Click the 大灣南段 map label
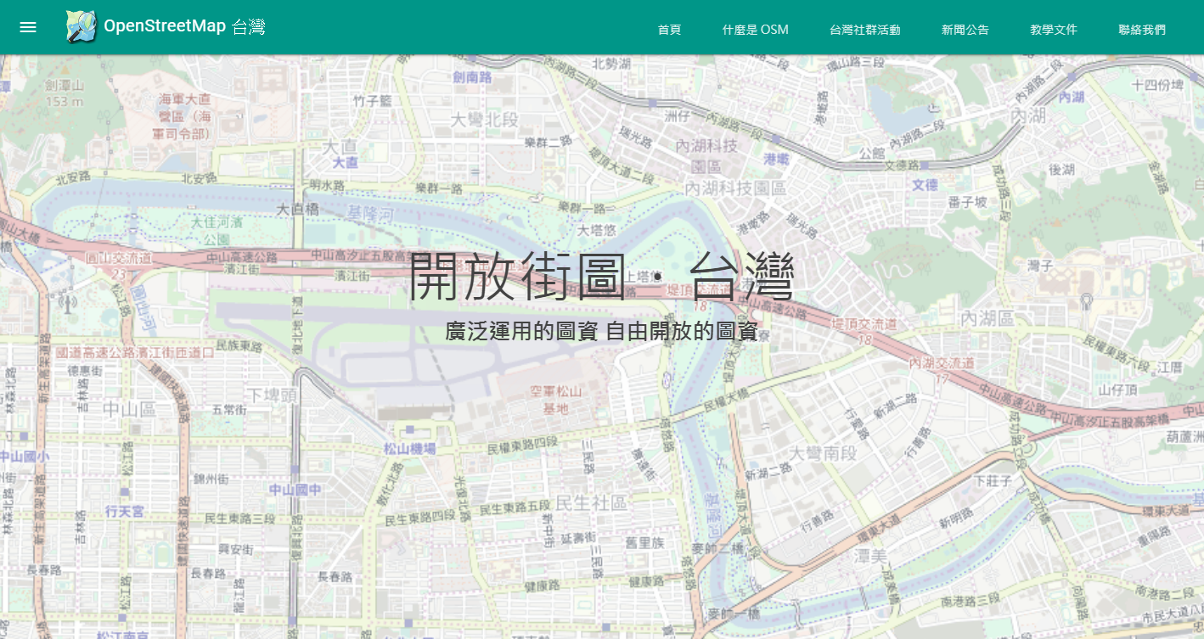The image size is (1204, 639). (823, 452)
